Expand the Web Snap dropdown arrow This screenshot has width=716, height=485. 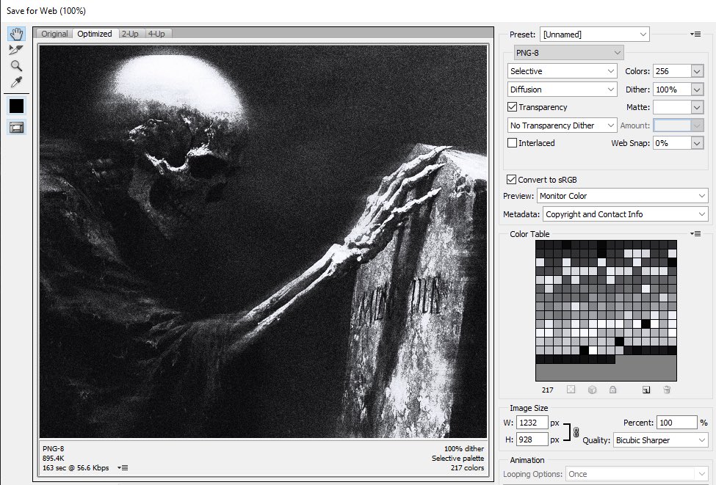coord(697,143)
